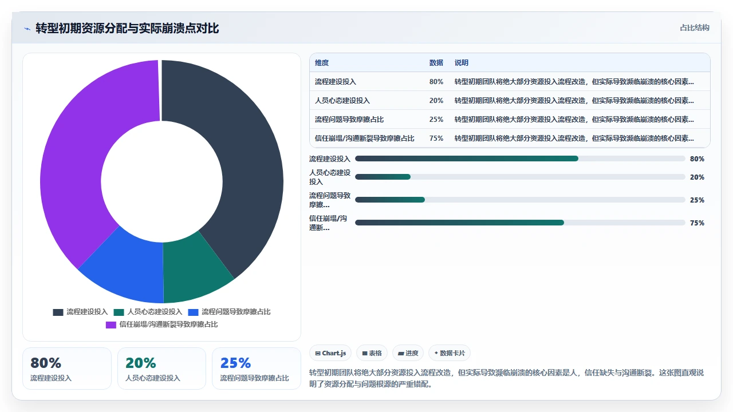The height and width of the screenshot is (412, 733).
Task: Click the 说明 column header
Action: click(462, 63)
